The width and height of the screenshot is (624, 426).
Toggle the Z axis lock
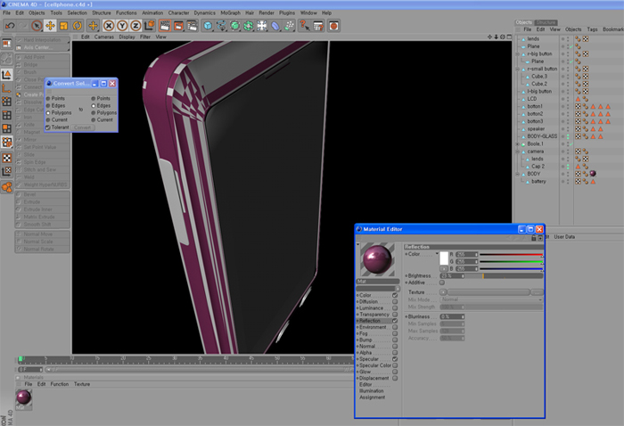[x=135, y=26]
